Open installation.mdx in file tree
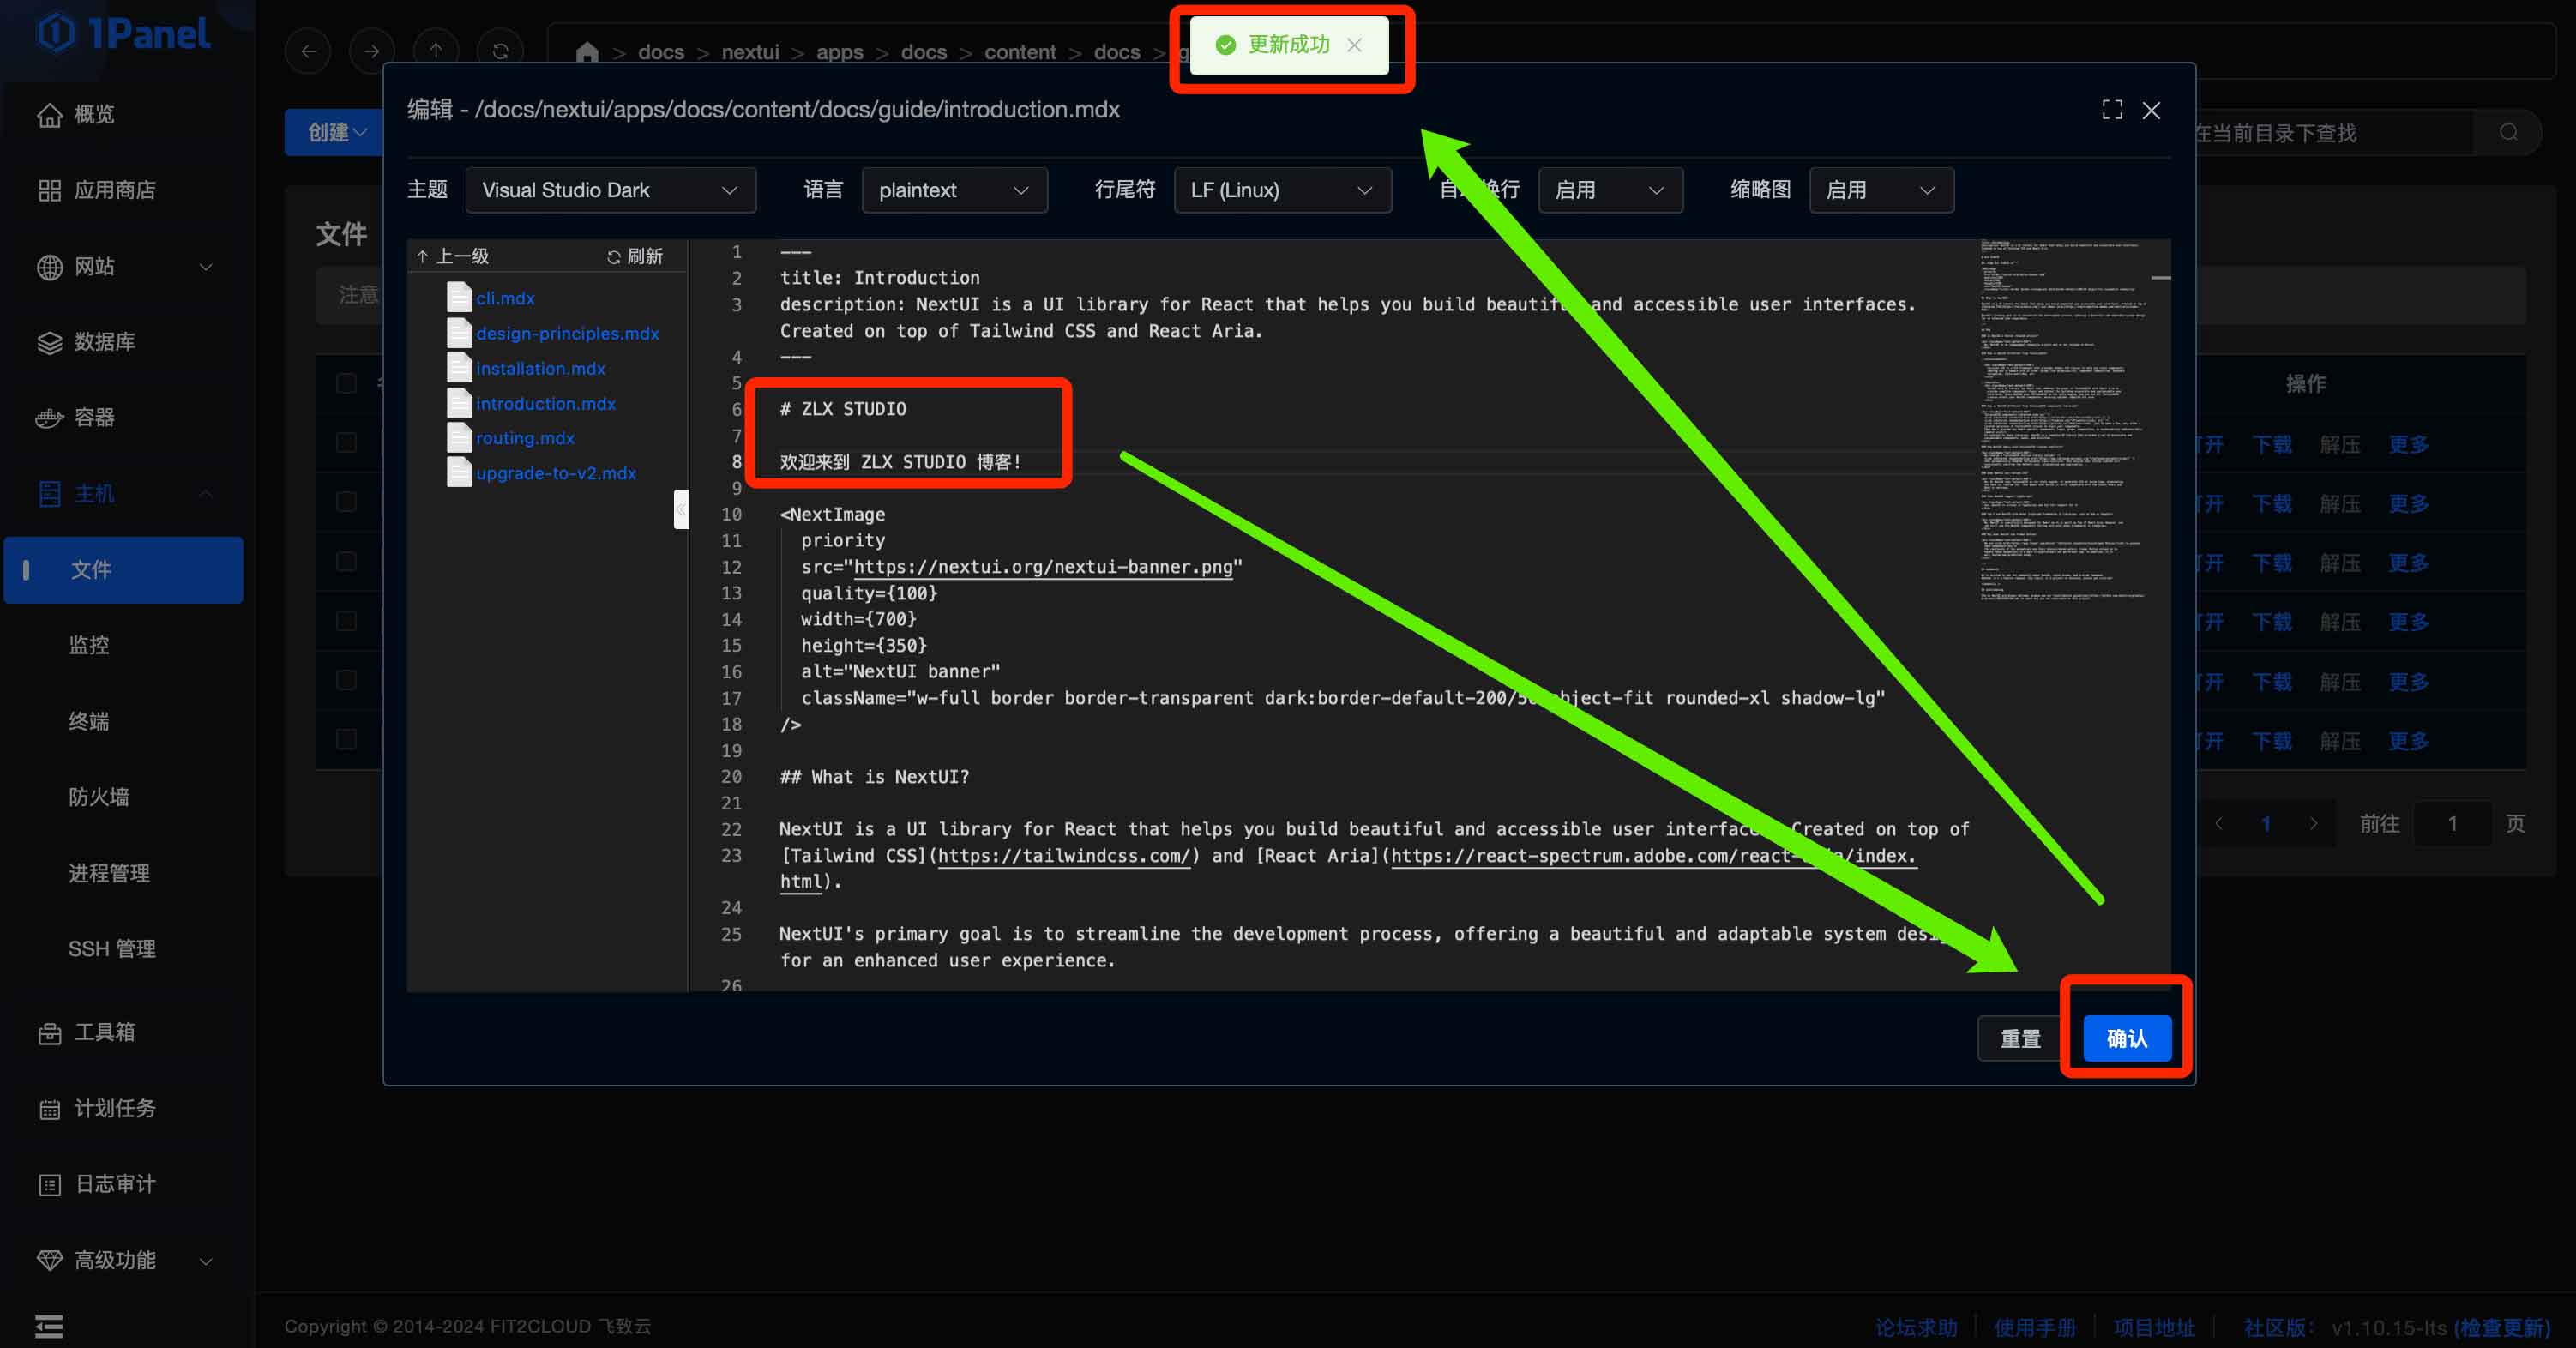The height and width of the screenshot is (1348, 2576). [540, 368]
